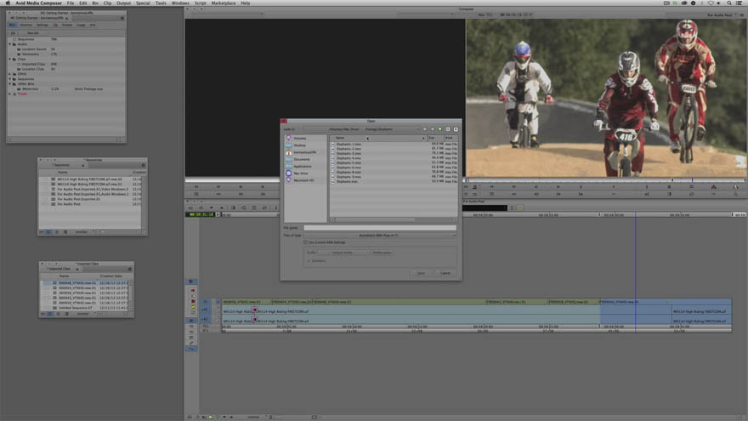The image size is (748, 421).
Task: Select Documents in Open dialog sidebar
Action: tap(302, 159)
